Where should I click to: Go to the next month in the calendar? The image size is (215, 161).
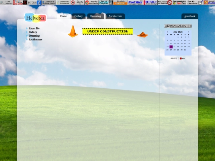click(189, 32)
